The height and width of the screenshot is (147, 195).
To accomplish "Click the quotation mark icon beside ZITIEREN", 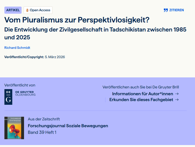I will (166, 10).
